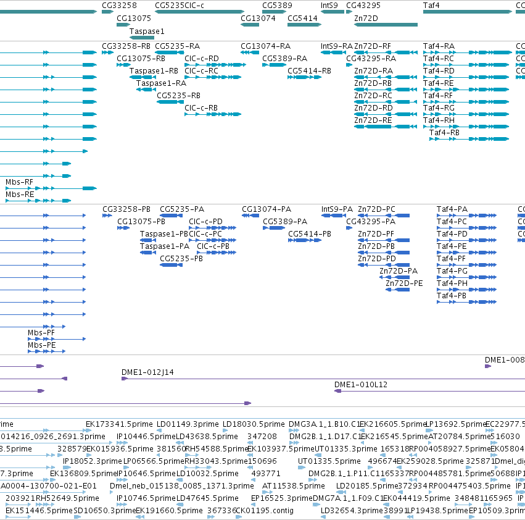525x520 pixels.
Task: Click the CG33258-PB protein label
Action: 126,209
